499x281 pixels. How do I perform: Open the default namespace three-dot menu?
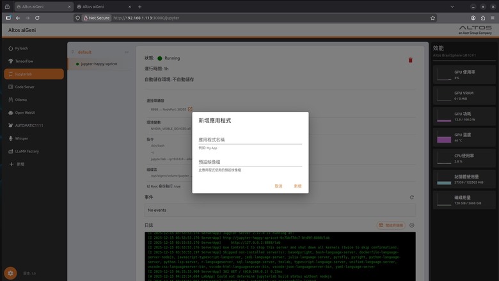(127, 52)
